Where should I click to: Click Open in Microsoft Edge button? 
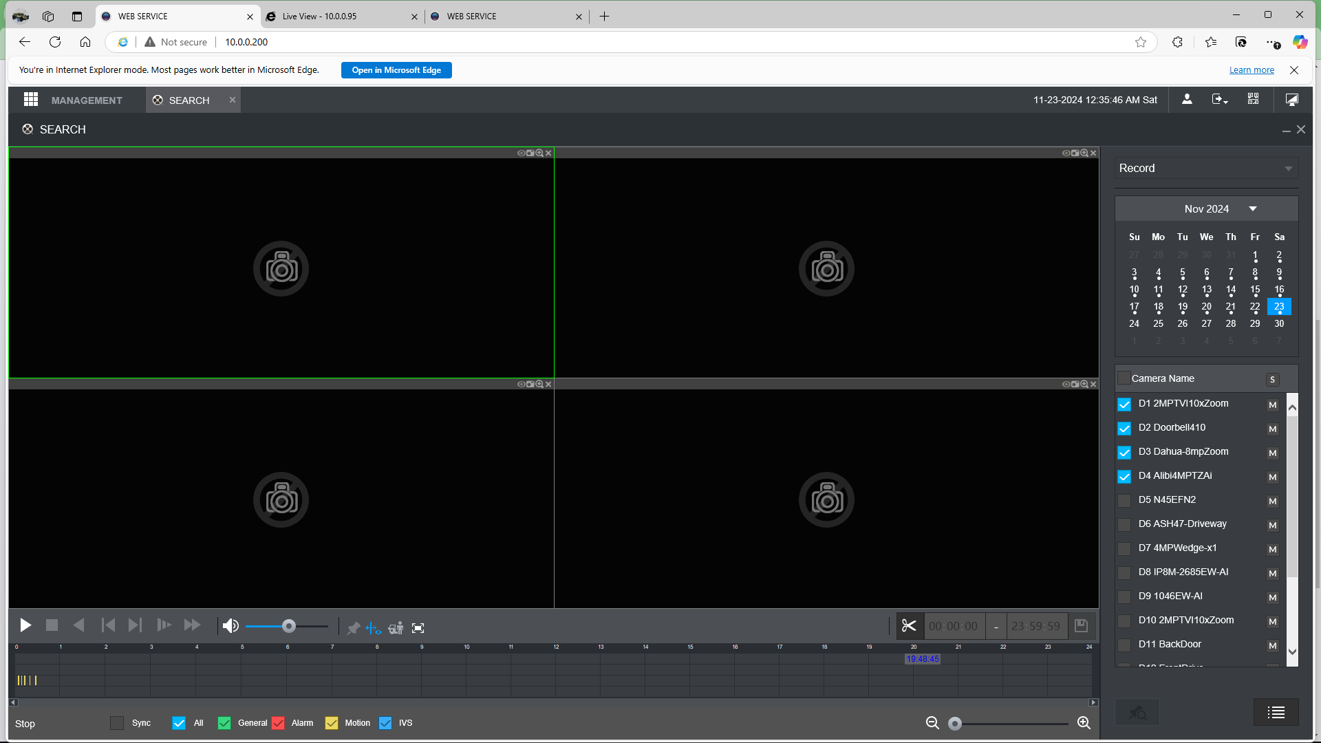396,70
